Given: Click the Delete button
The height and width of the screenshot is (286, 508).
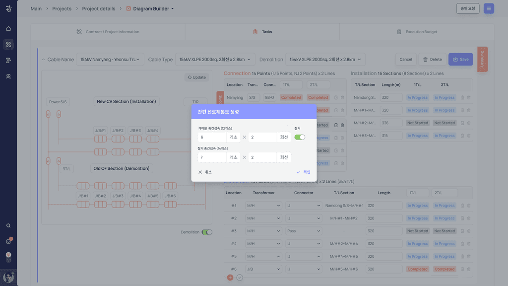Looking at the screenshot, I should pos(432,60).
